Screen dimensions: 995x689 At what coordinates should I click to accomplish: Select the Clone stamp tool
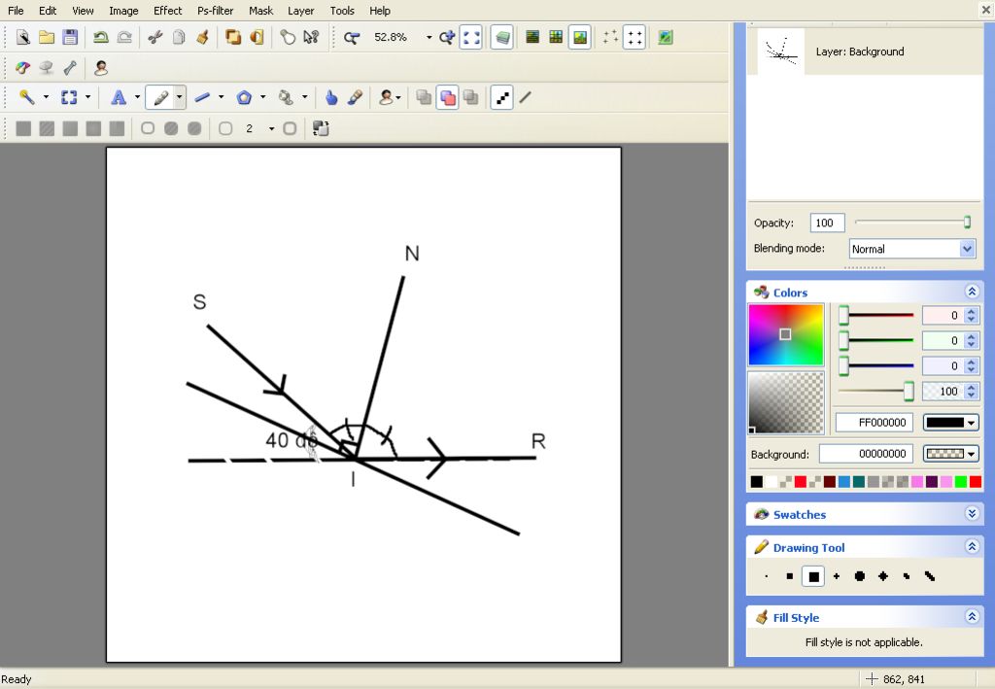pyautogui.click(x=286, y=97)
